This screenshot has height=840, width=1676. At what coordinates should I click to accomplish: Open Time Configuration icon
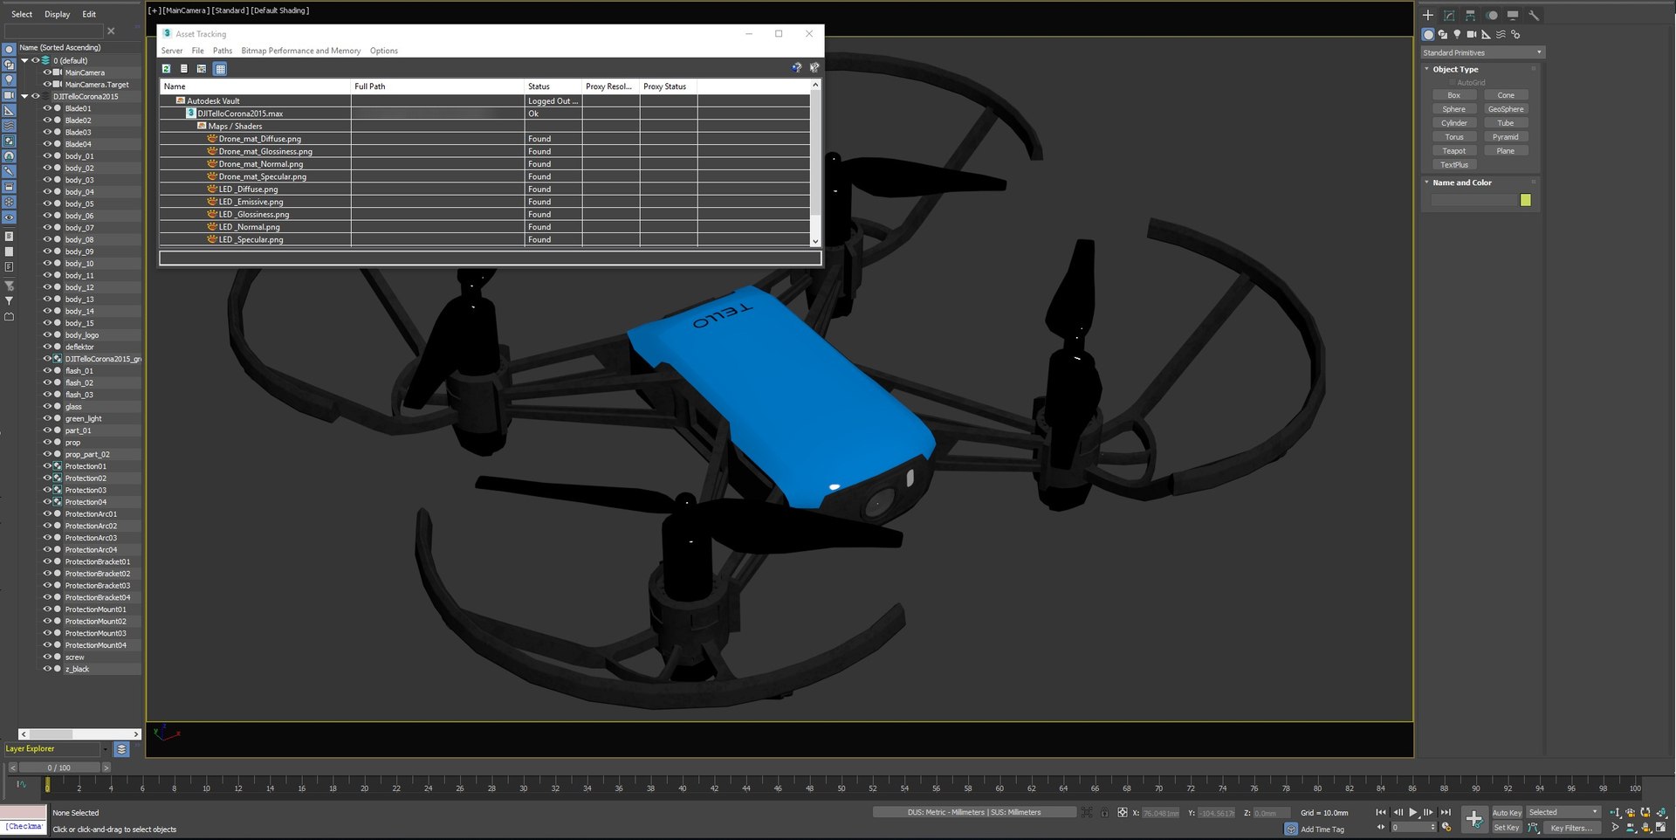tap(1446, 827)
